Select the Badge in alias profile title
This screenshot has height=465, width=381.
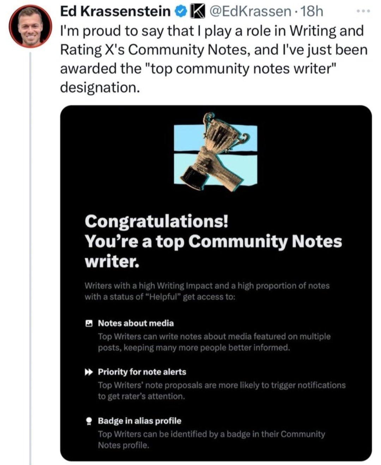[140, 421]
